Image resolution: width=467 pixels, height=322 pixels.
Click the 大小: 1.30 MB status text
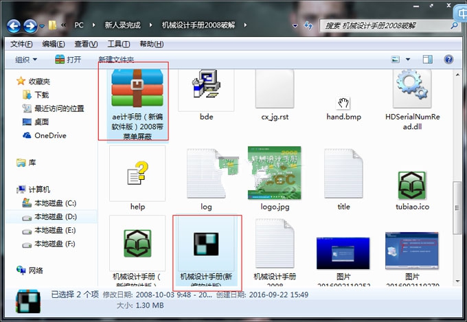[140, 306]
